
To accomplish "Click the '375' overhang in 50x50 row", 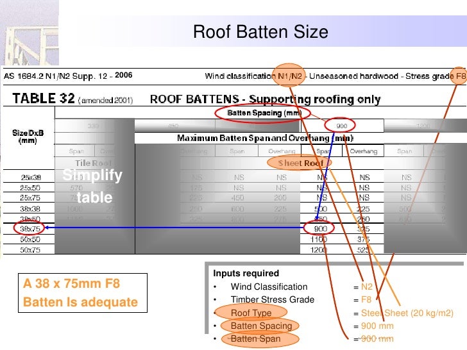I will click(363, 239).
